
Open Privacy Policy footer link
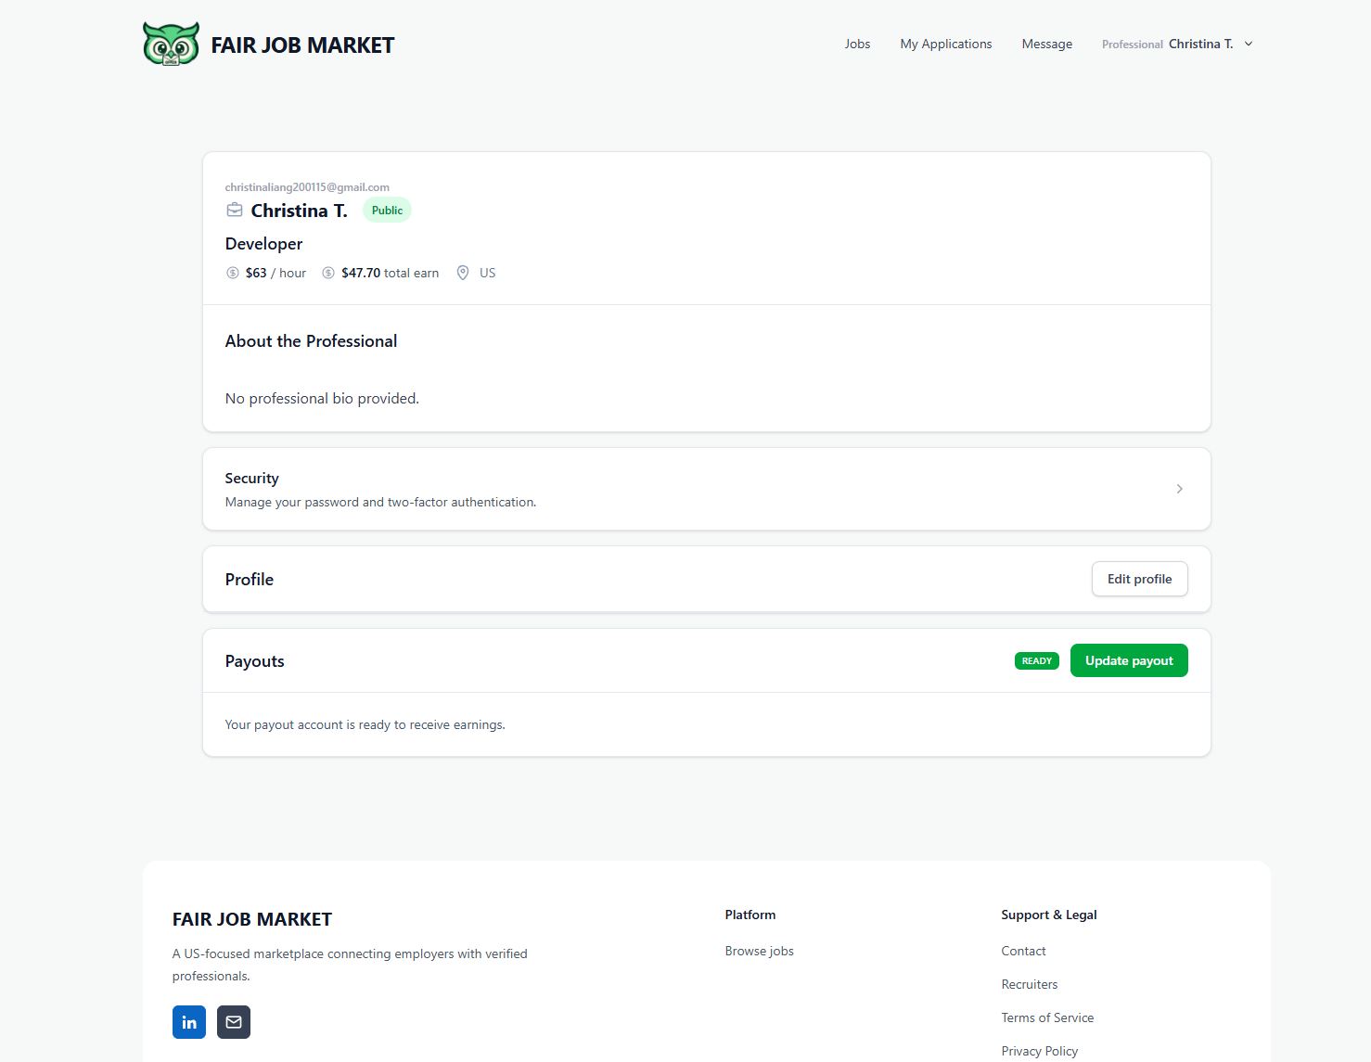(1039, 1051)
